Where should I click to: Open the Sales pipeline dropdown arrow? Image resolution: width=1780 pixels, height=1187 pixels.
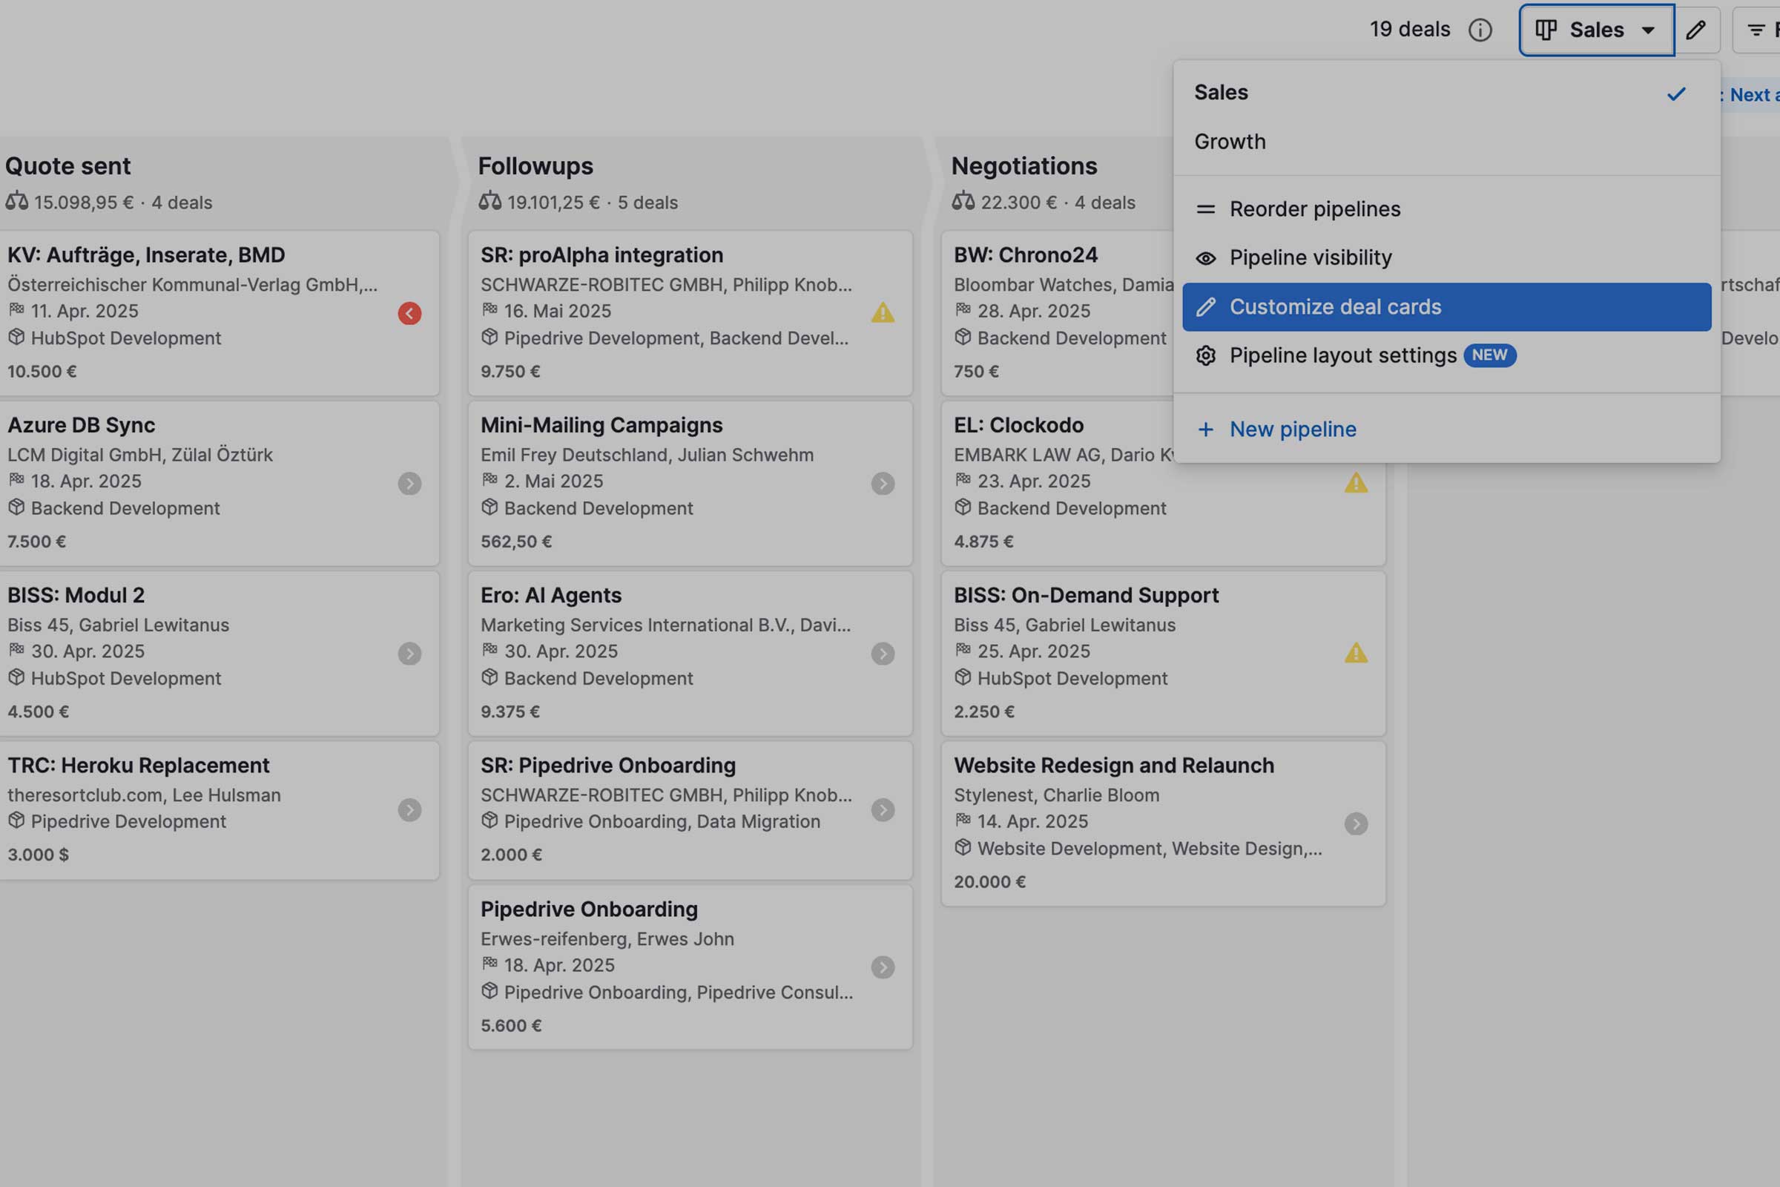(x=1649, y=30)
